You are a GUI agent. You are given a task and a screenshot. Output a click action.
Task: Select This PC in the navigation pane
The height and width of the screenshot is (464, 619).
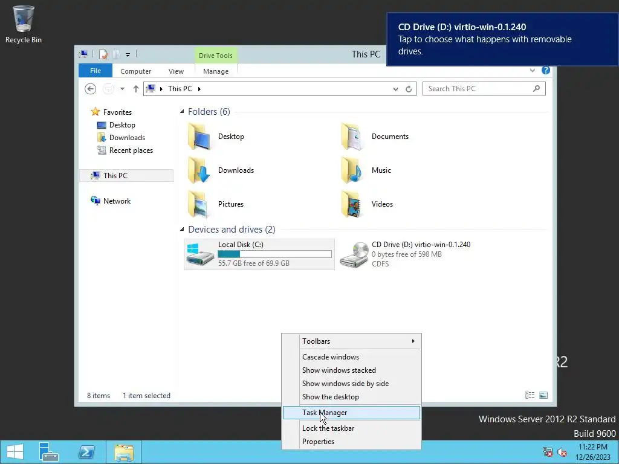tap(126, 176)
